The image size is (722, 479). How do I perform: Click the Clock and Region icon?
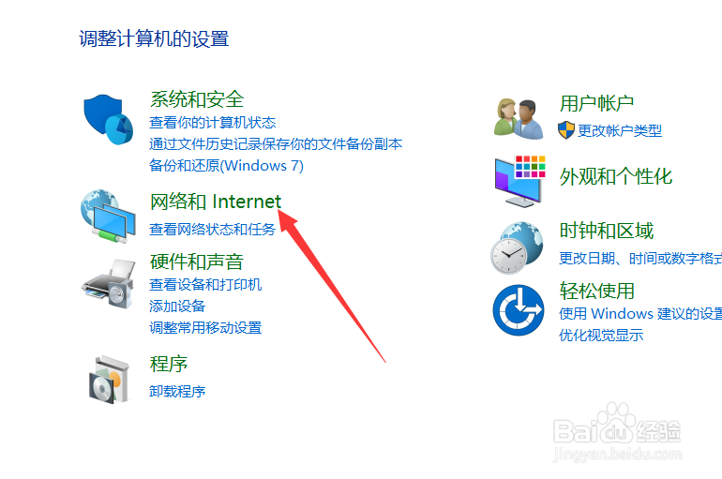point(517,247)
